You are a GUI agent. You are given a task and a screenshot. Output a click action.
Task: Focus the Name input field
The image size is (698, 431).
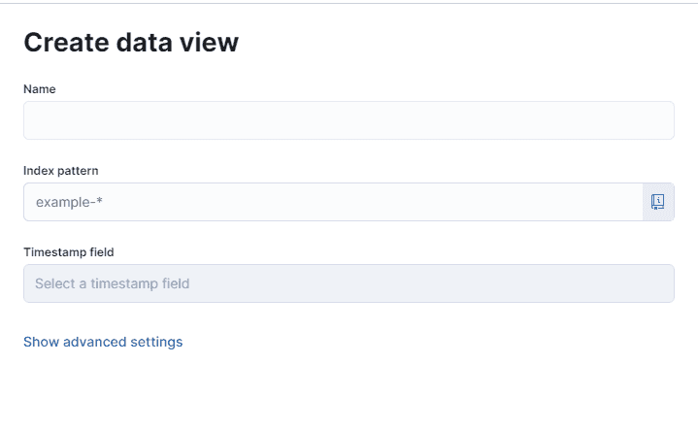pos(349,120)
